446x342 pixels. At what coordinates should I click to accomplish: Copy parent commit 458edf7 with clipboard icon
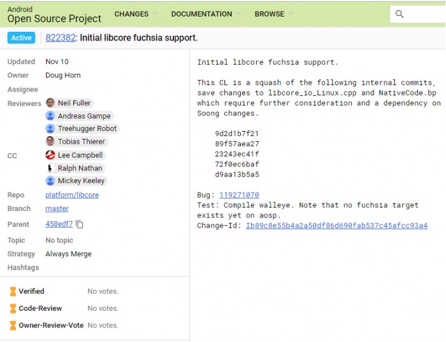click(80, 224)
